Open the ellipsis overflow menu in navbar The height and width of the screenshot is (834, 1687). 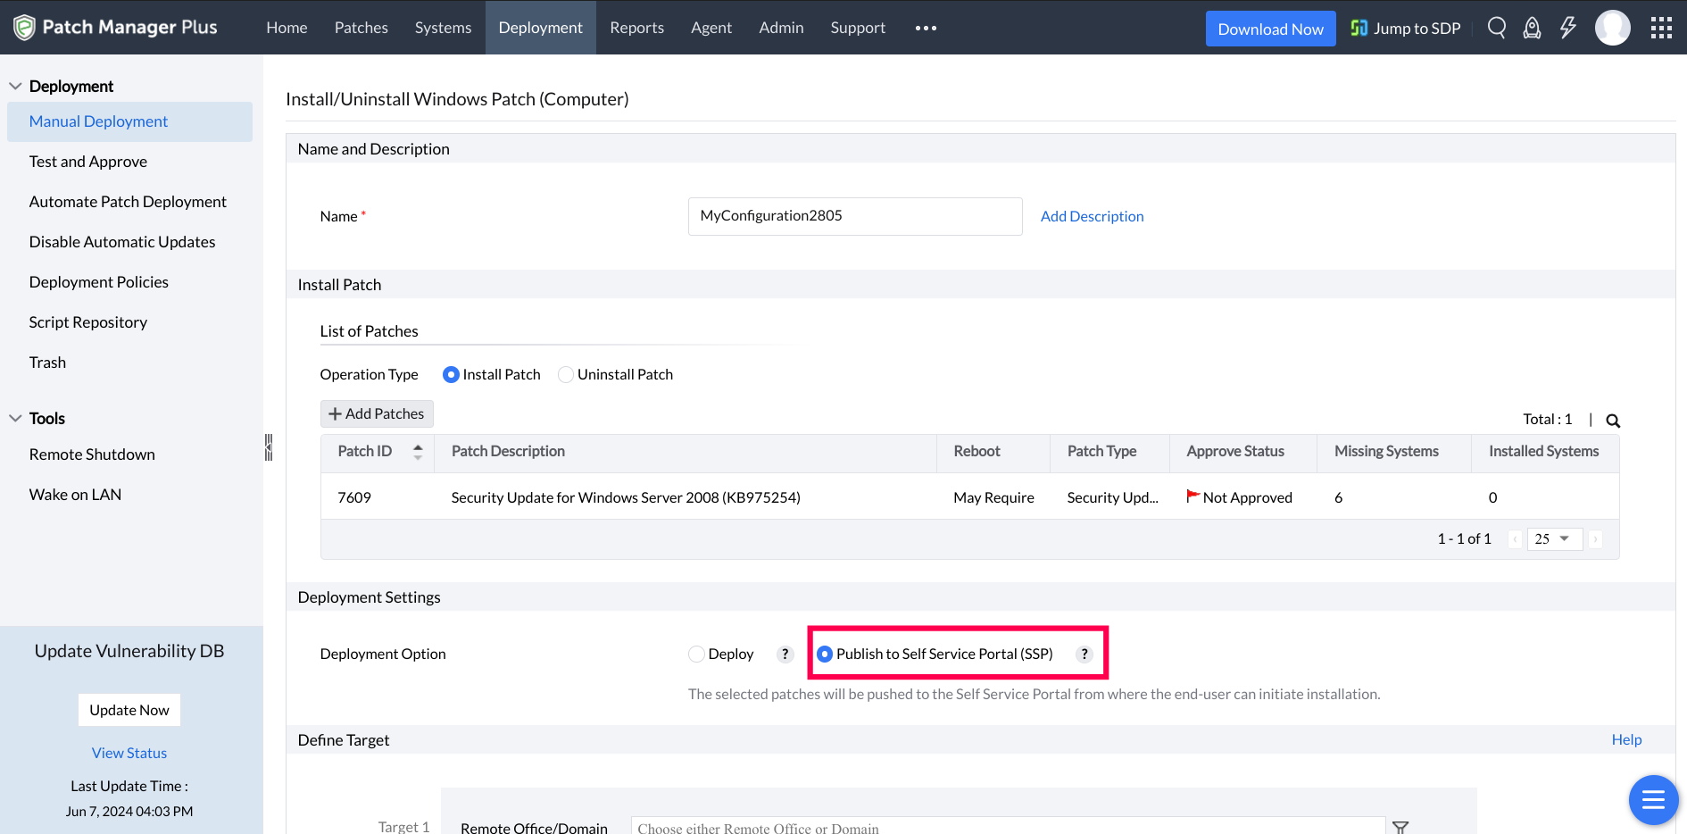click(x=926, y=28)
